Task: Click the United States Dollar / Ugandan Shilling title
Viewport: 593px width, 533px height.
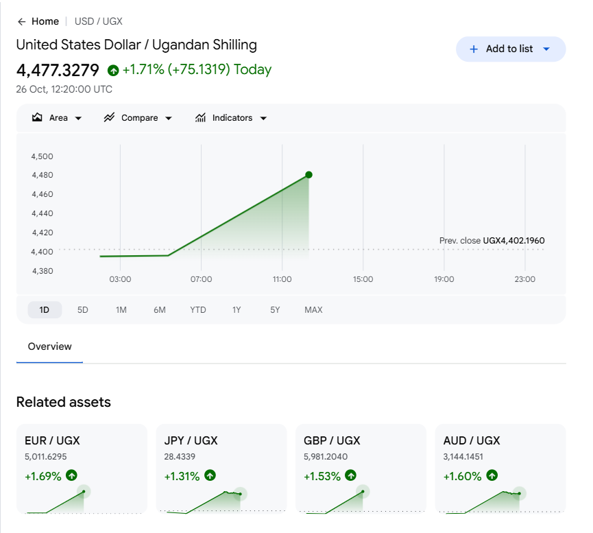Action: coord(136,45)
